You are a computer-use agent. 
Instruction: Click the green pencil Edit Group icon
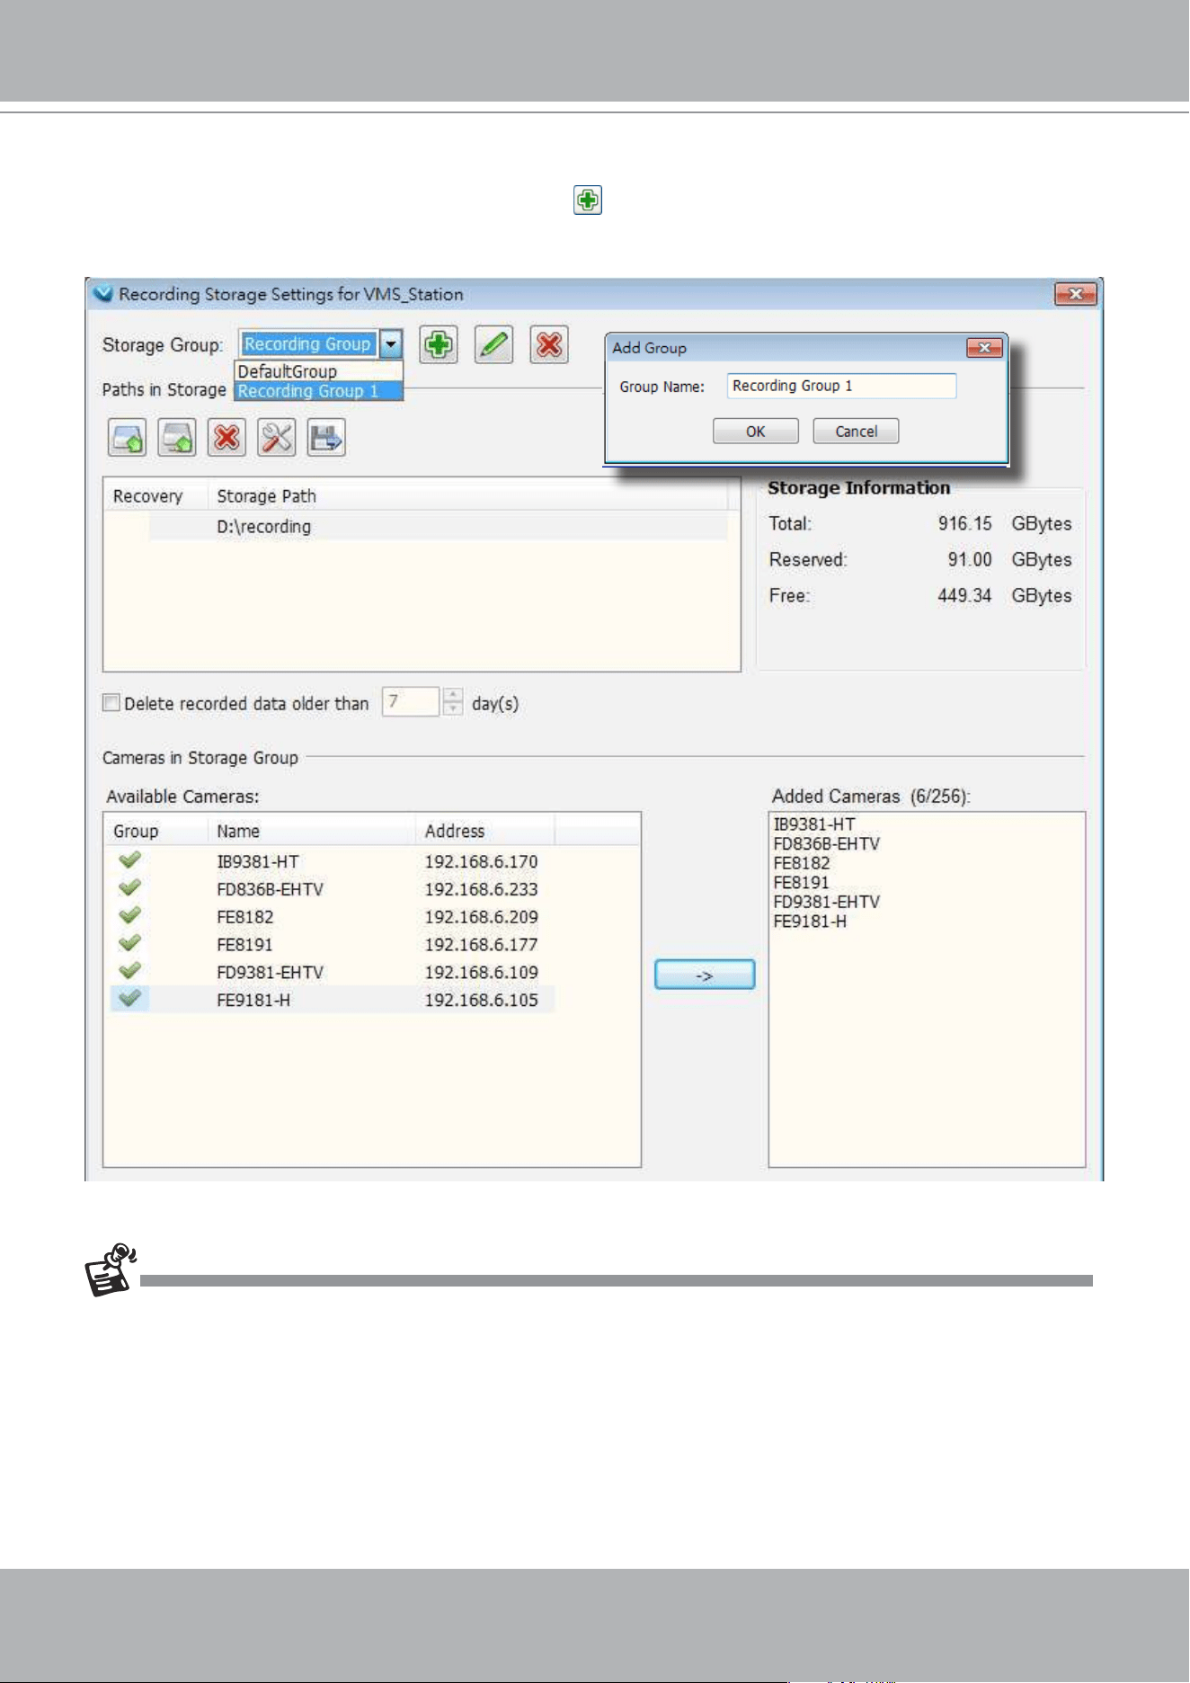coord(493,345)
